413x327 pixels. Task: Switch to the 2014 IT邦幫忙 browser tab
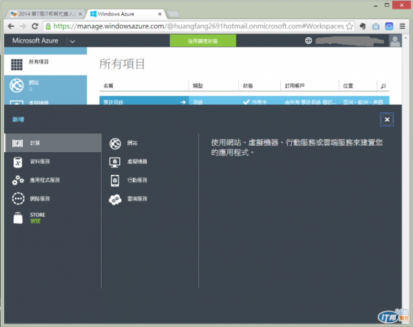tap(46, 14)
